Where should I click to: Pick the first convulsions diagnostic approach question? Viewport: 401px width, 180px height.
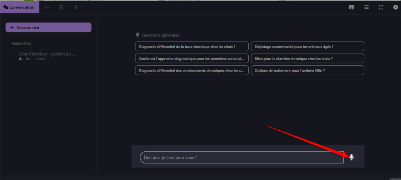click(191, 59)
